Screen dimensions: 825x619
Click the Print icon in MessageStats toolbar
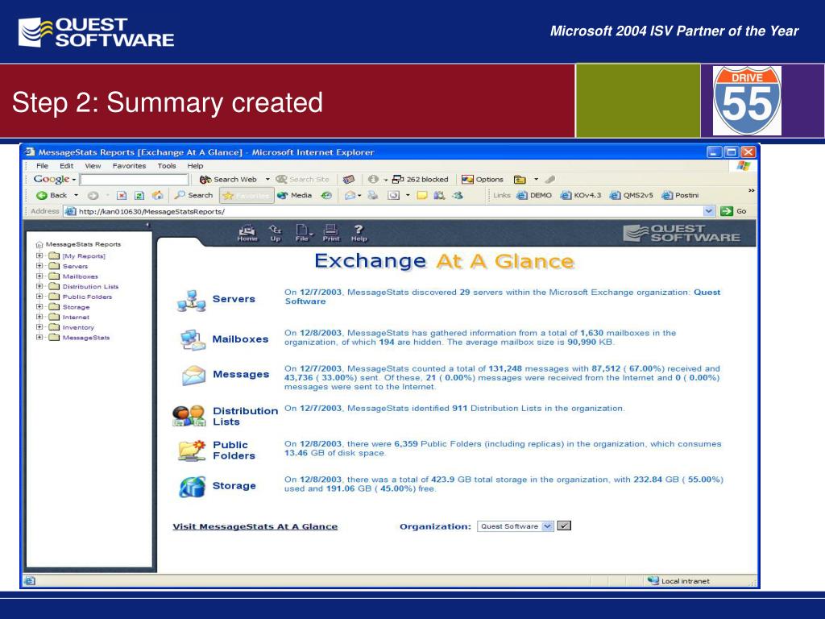[331, 233]
